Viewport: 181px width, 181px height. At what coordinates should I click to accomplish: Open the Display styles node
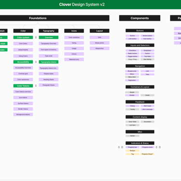49,74
